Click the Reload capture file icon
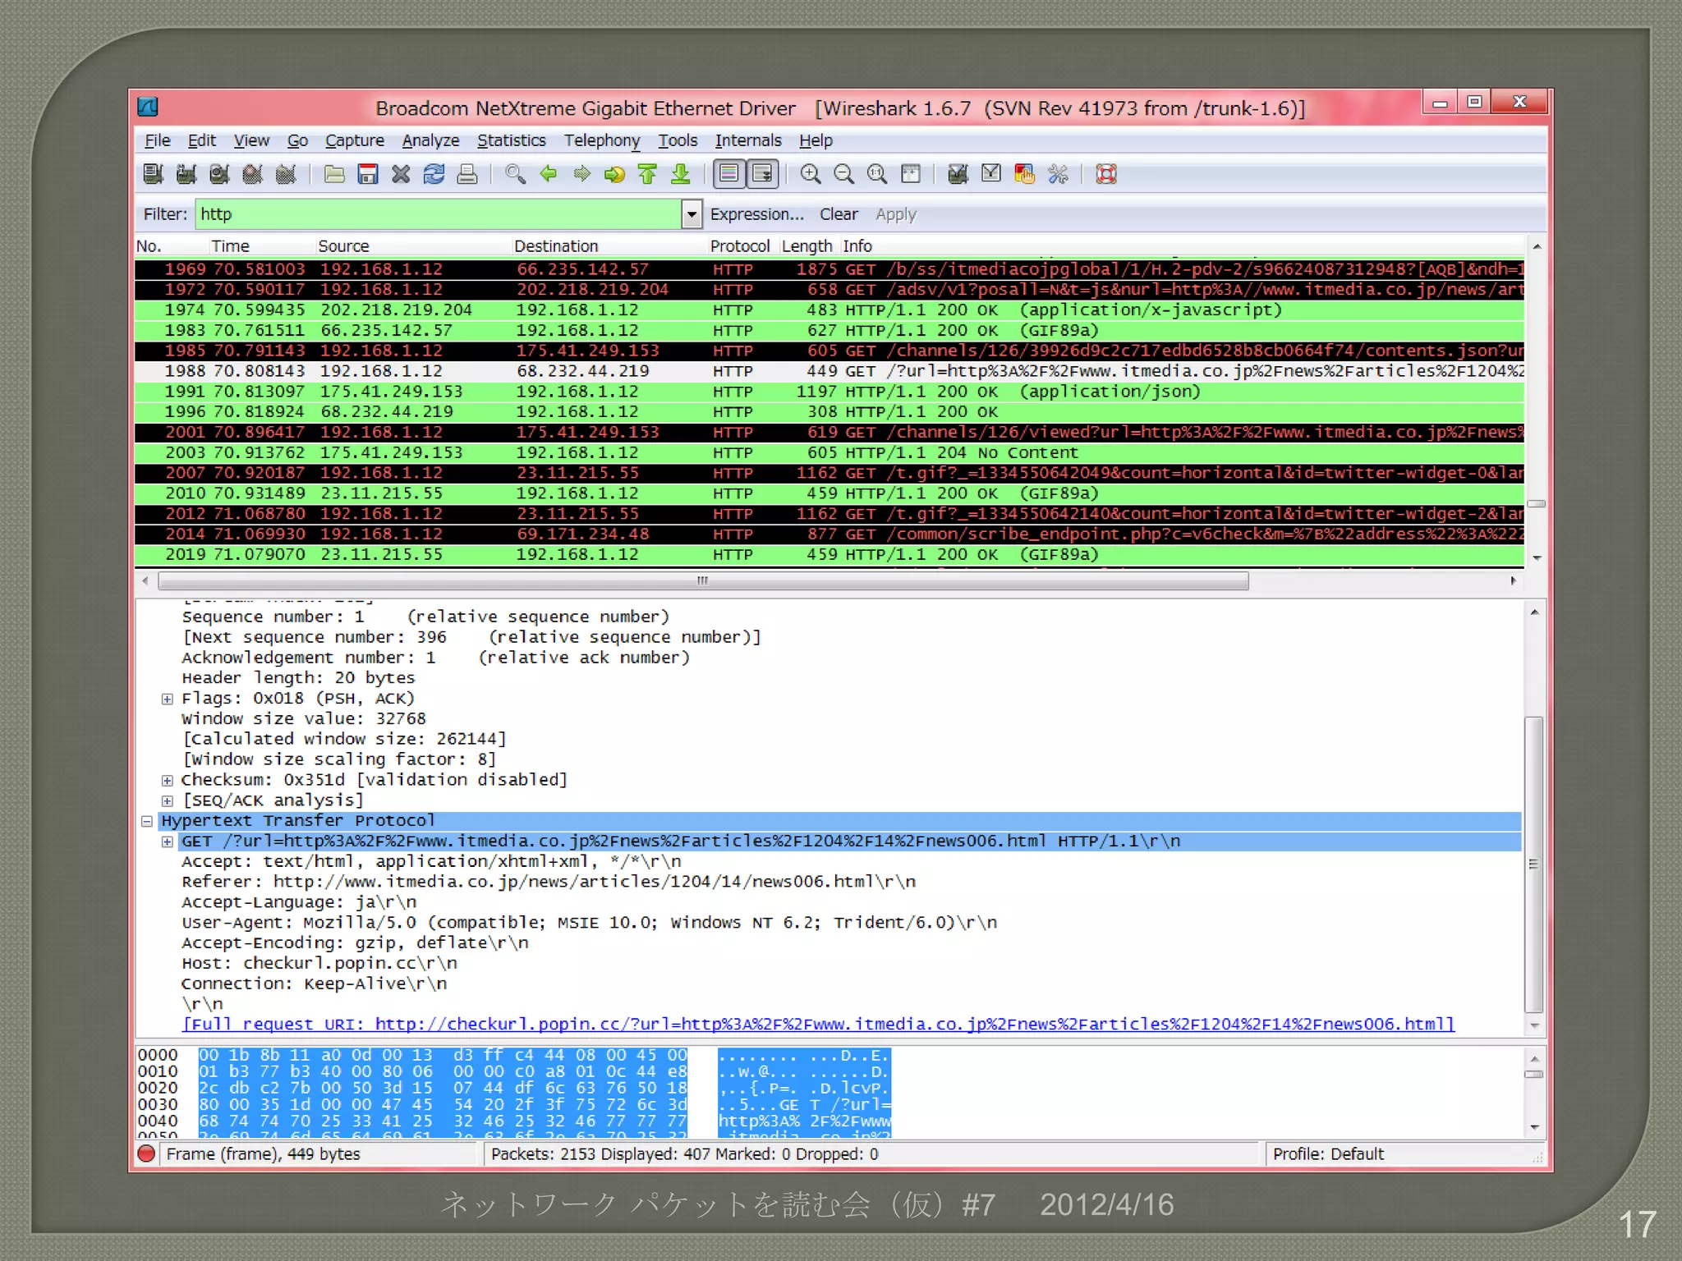The width and height of the screenshot is (1682, 1261). [434, 174]
